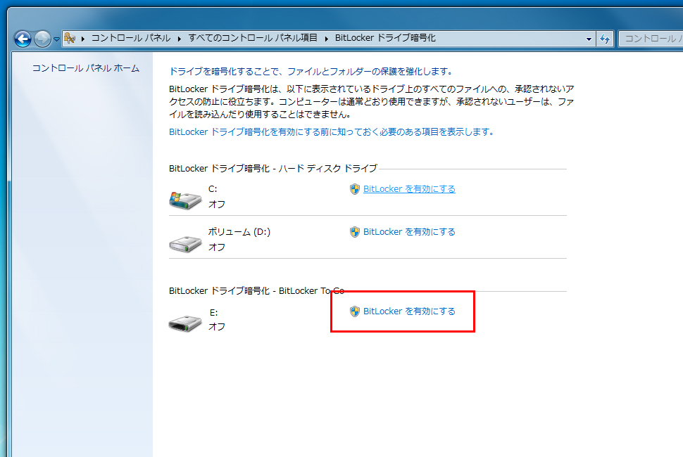Turn on BitLocker for drive E:
This screenshot has height=457, width=683.
point(409,311)
